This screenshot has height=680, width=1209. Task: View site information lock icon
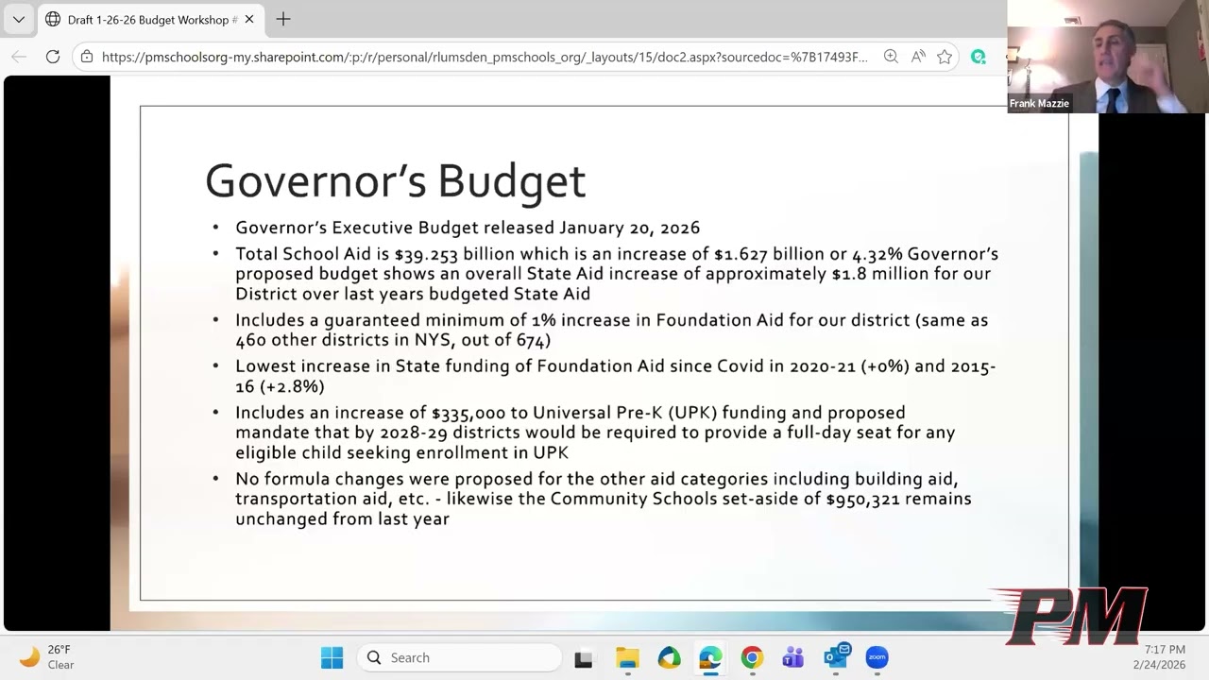tap(87, 57)
